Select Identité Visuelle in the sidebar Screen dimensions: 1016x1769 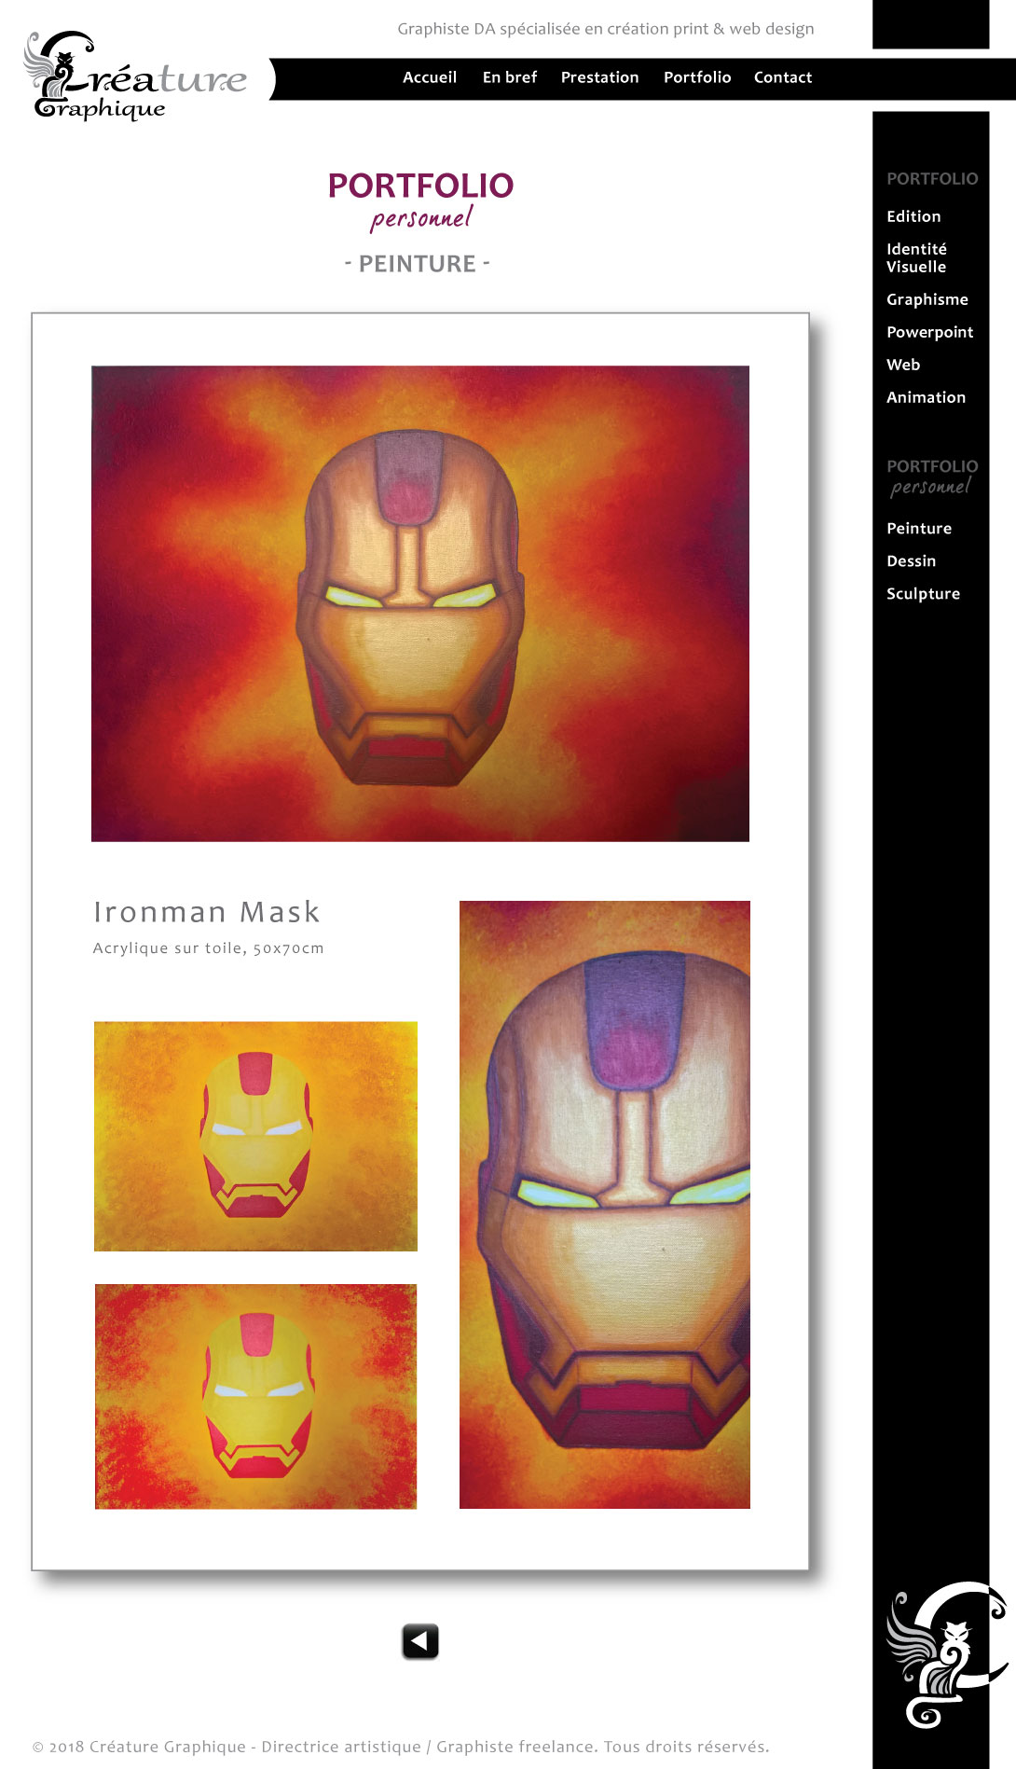click(917, 257)
